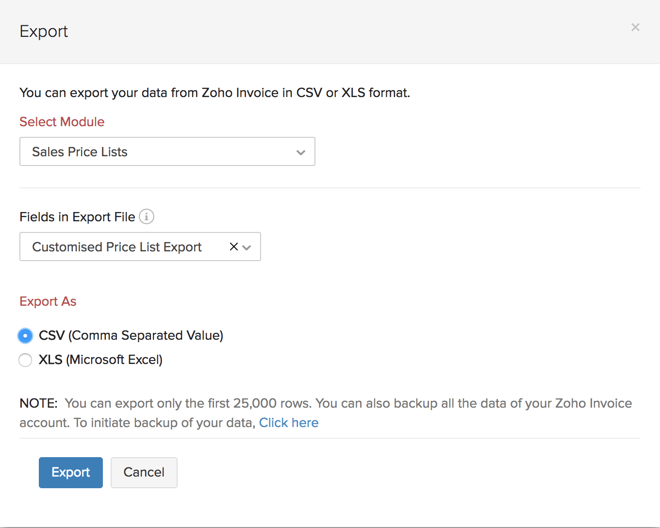Select the CSV export format
The width and height of the screenshot is (660, 528).
click(x=25, y=335)
